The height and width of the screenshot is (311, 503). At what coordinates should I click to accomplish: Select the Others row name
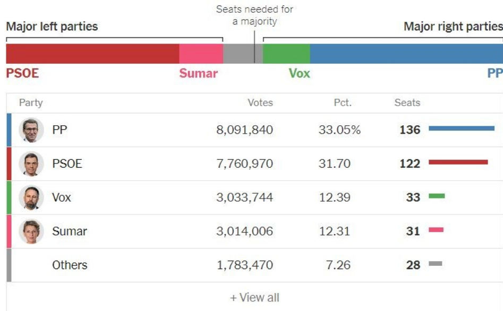pos(70,265)
